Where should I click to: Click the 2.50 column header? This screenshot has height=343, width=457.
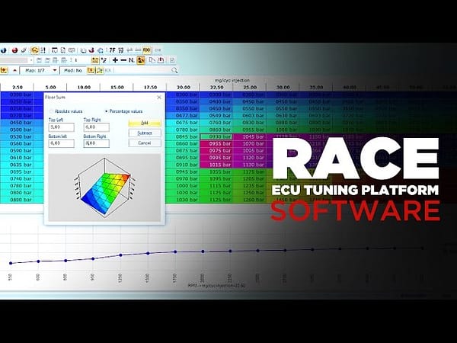pos(18,87)
